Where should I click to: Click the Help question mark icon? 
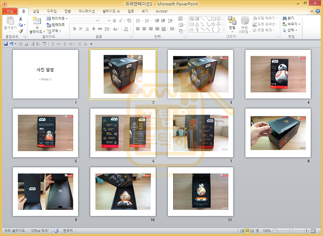(318, 11)
